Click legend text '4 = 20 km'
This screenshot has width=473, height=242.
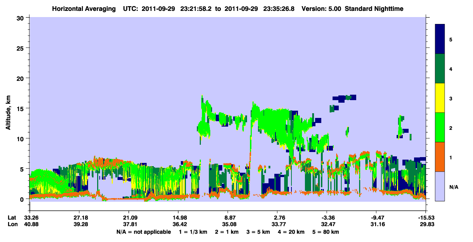pos(291,232)
